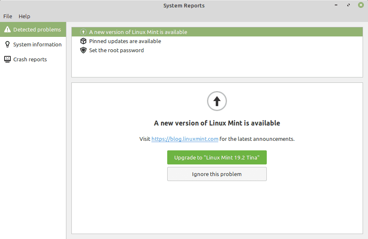The width and height of the screenshot is (368, 239).
Task: Open the blog.linuxmint.com link
Action: (x=185, y=139)
